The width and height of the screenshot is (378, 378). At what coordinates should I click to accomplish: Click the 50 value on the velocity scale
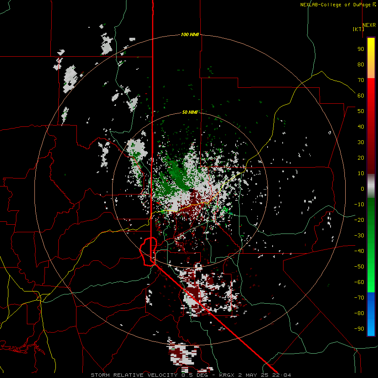(361, 111)
